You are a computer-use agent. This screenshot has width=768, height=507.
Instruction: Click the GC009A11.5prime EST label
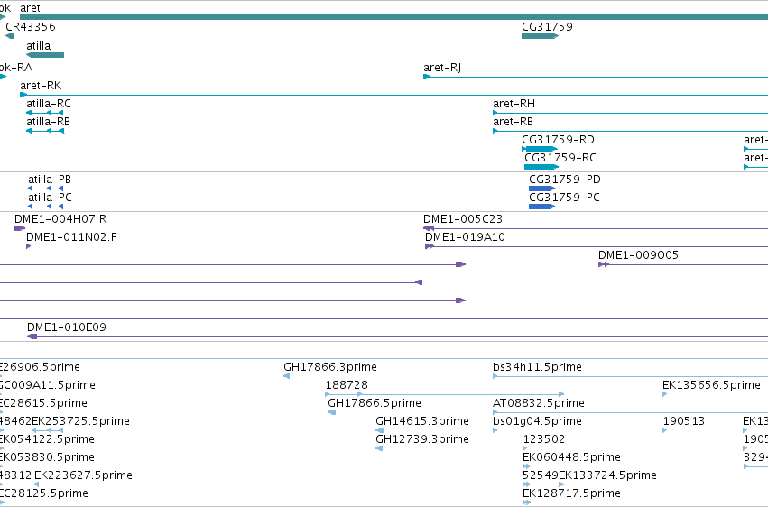(x=48, y=385)
